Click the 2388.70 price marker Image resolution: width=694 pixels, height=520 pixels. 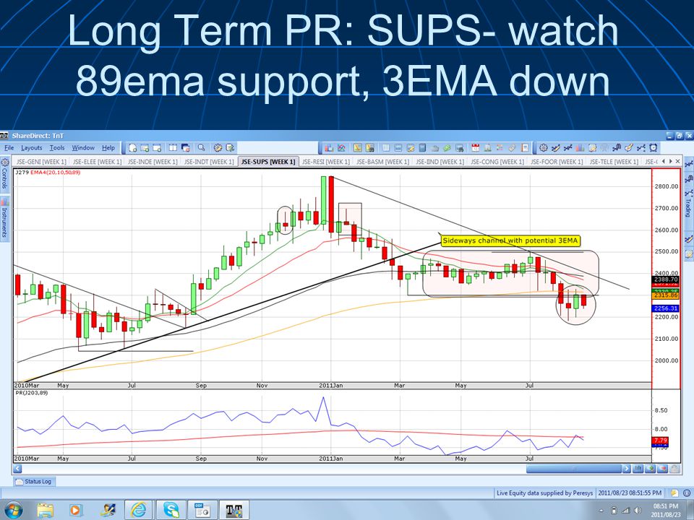click(x=665, y=280)
